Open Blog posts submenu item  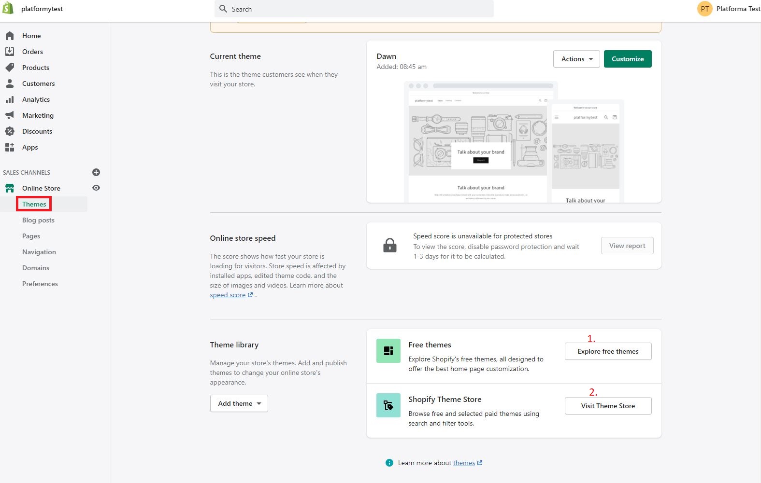38,220
